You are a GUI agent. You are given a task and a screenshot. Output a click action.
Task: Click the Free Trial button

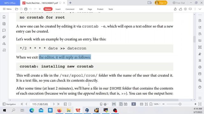(179, 3)
